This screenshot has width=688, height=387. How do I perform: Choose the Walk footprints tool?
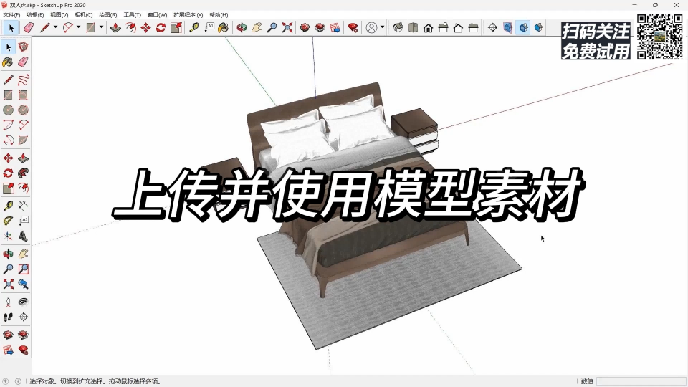(8, 317)
